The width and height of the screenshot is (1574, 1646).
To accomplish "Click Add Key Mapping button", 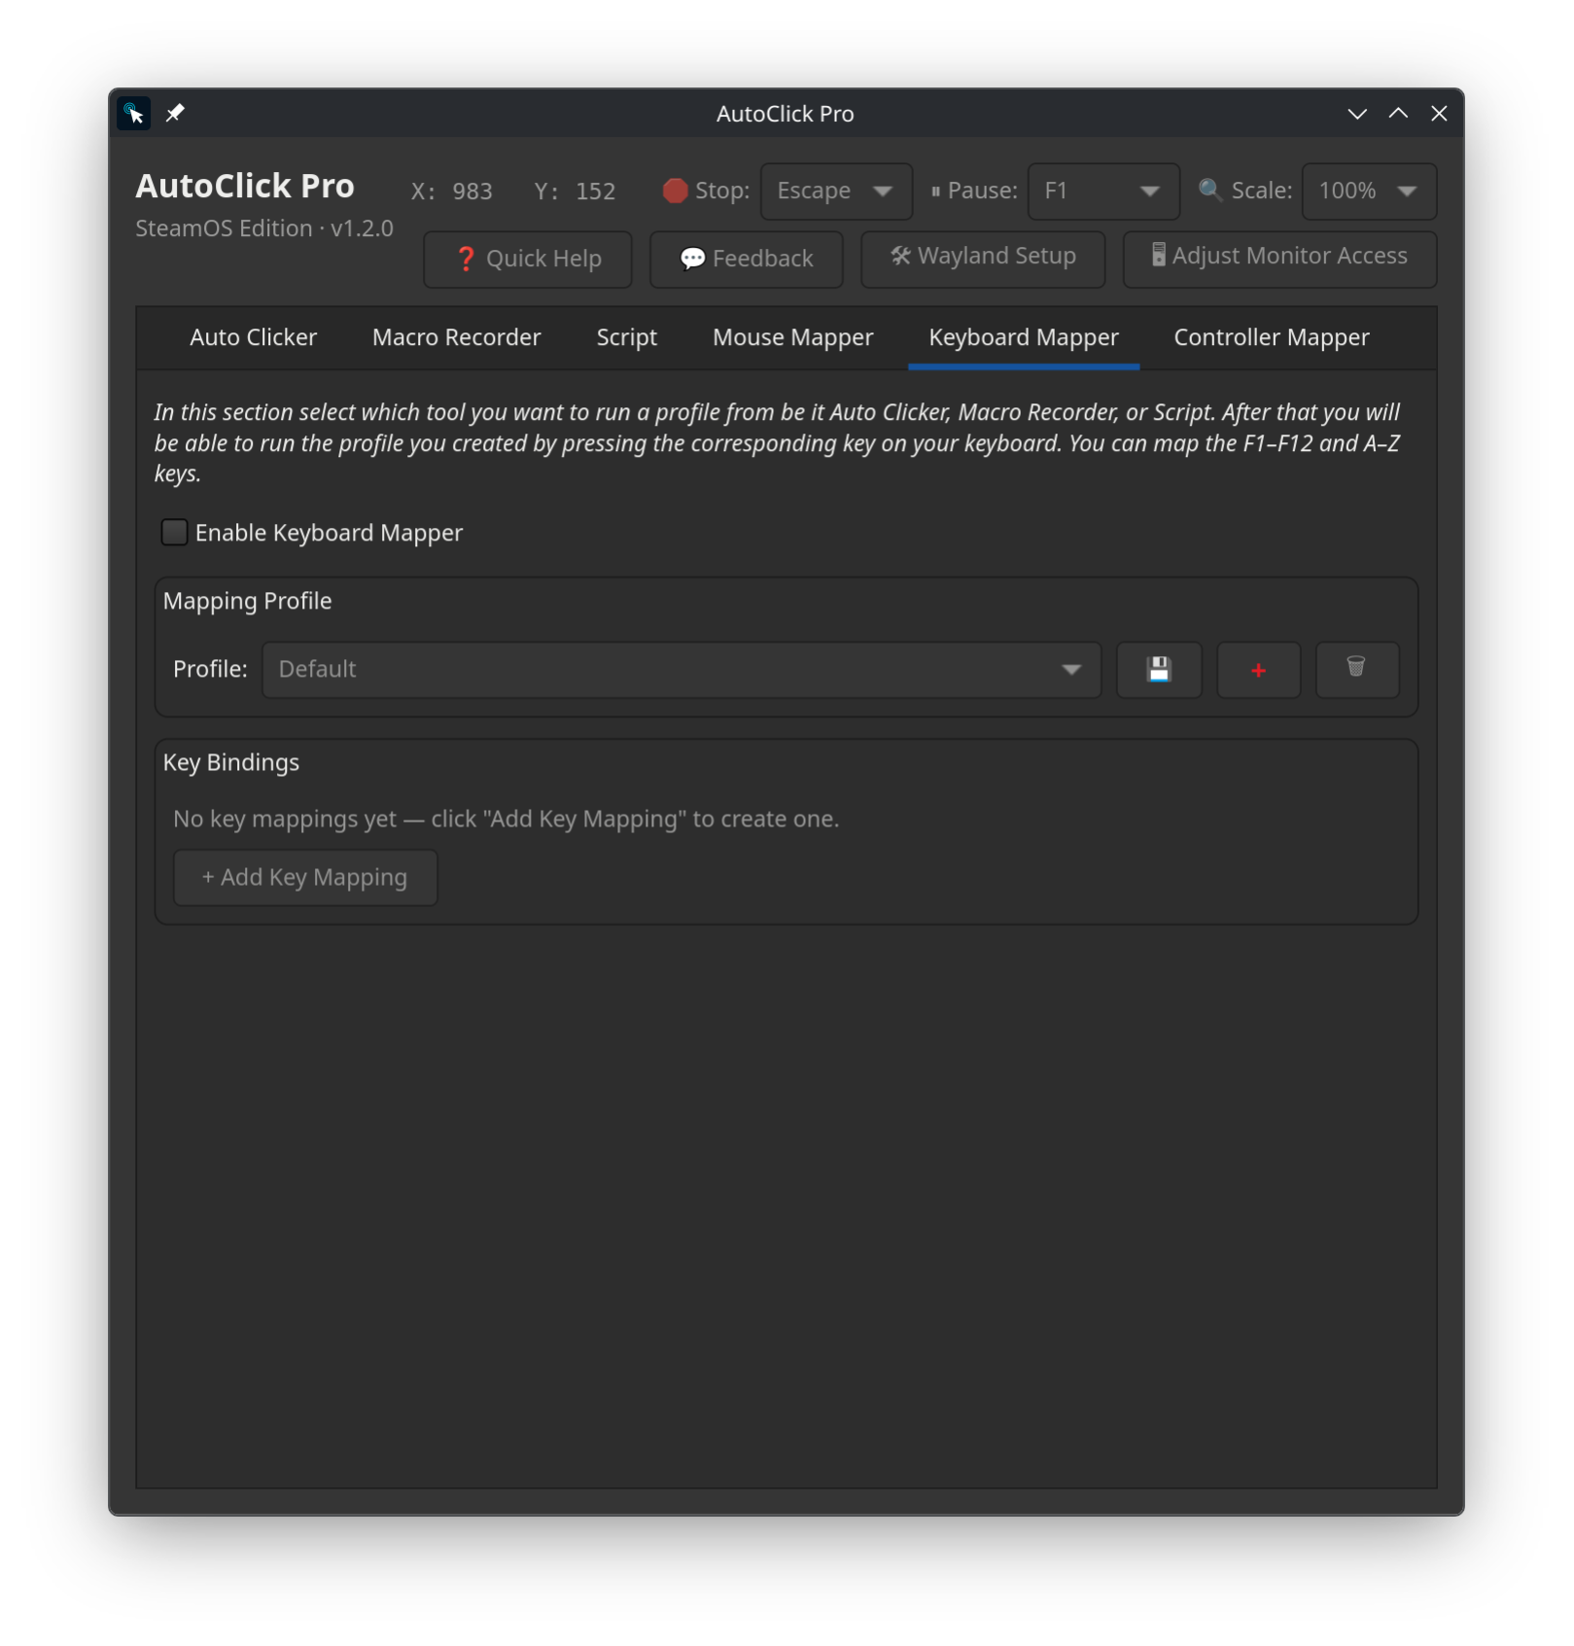I will click(305, 878).
